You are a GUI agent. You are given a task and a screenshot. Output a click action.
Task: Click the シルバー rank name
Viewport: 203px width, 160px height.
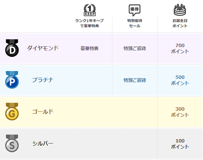click(x=43, y=143)
